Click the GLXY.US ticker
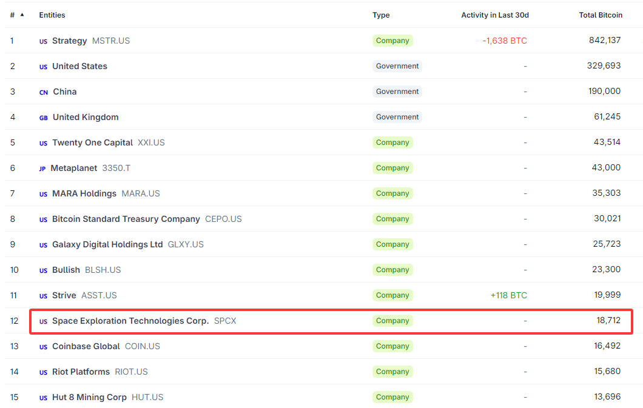This screenshot has width=643, height=408. (186, 244)
